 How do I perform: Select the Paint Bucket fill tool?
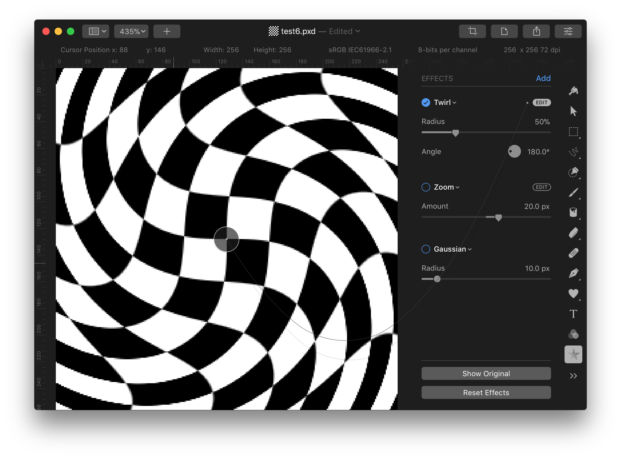[573, 212]
